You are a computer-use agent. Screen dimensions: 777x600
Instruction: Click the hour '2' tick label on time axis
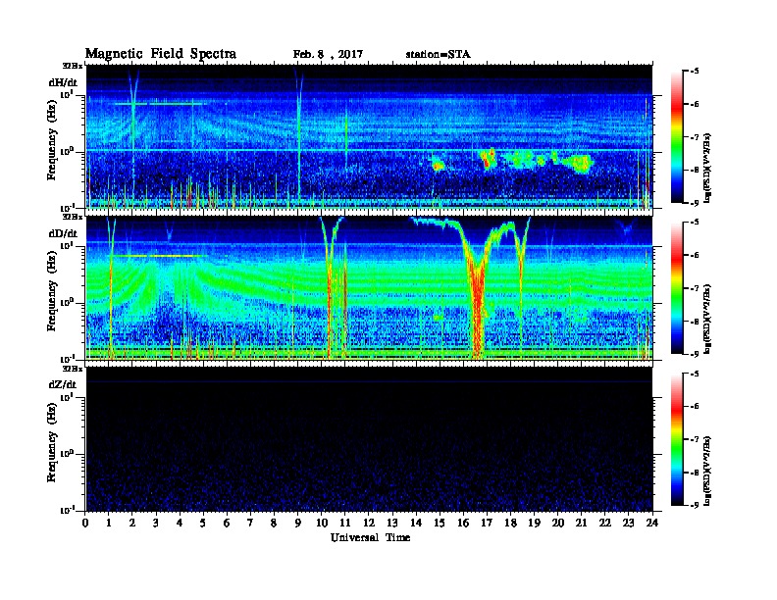pos(132,523)
